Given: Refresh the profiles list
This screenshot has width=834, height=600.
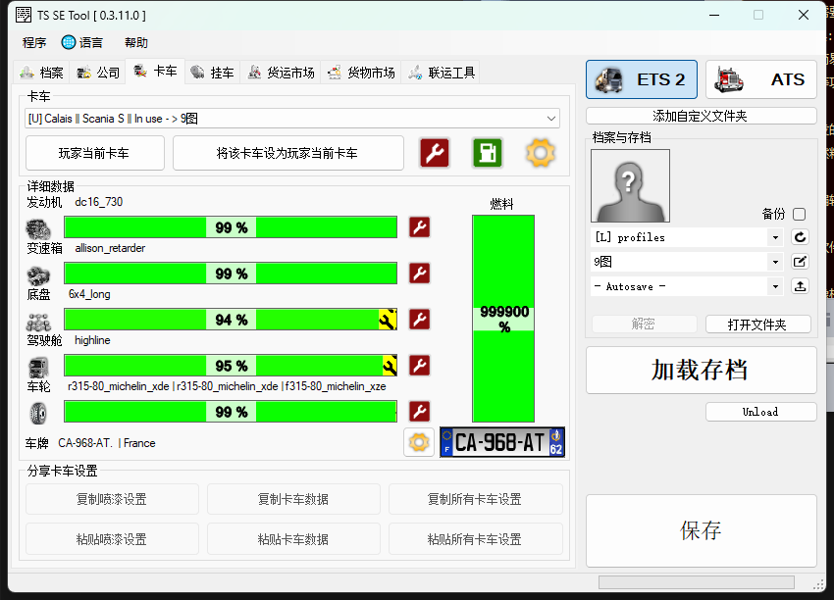Looking at the screenshot, I should [800, 237].
